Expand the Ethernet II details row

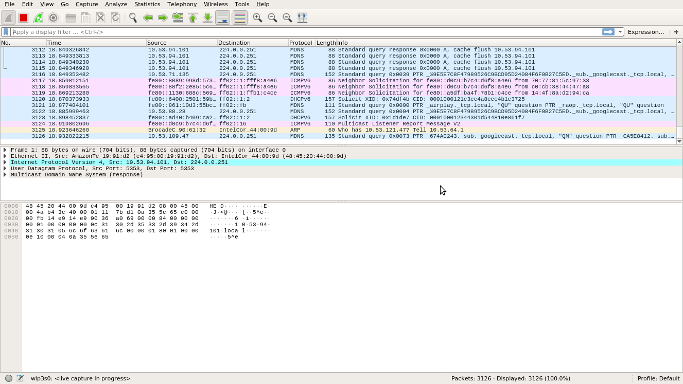click(x=5, y=156)
